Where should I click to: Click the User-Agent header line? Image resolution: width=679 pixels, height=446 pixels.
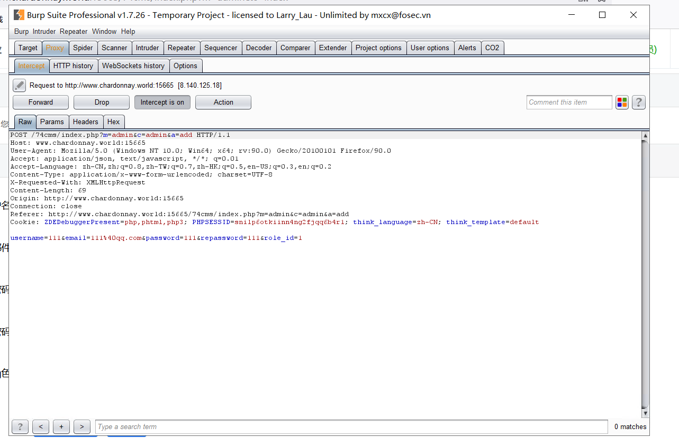(x=201, y=151)
